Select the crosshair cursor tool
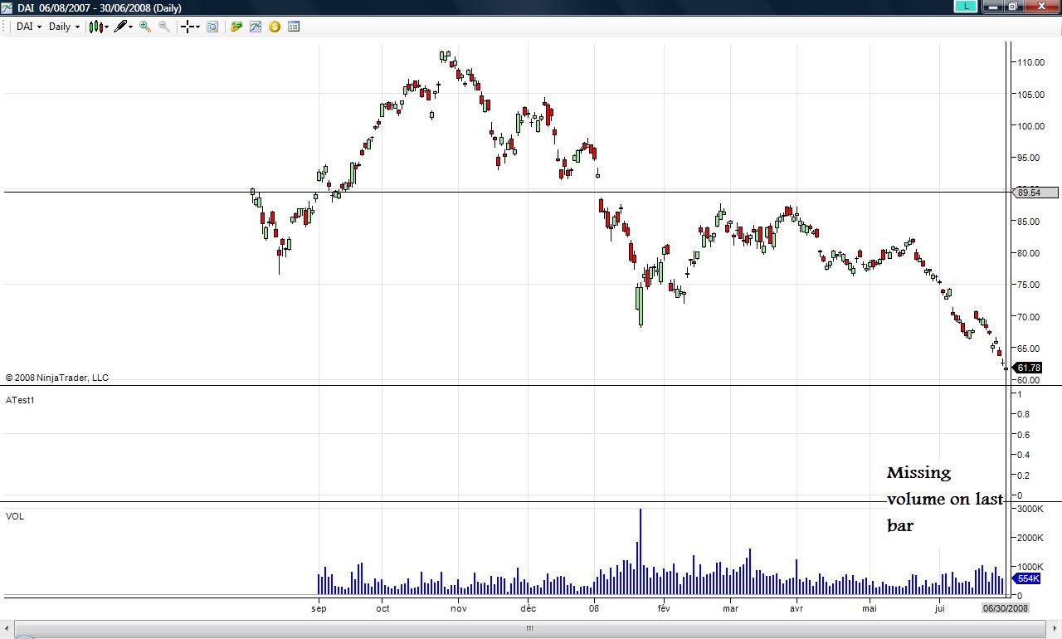 188,27
